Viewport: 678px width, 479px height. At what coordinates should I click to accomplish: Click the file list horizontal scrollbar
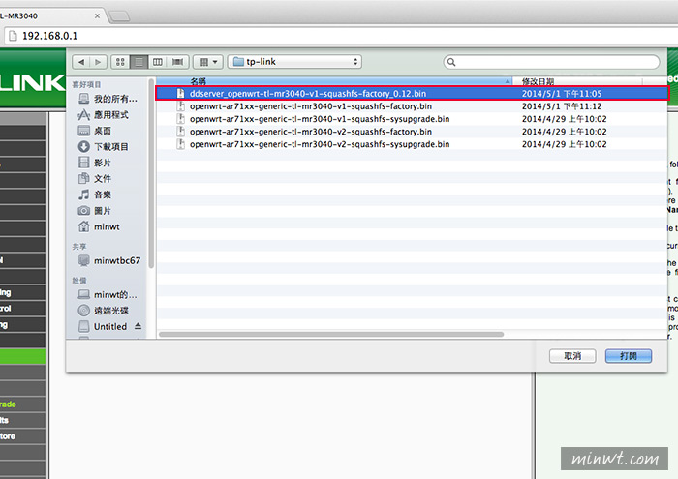pos(331,334)
